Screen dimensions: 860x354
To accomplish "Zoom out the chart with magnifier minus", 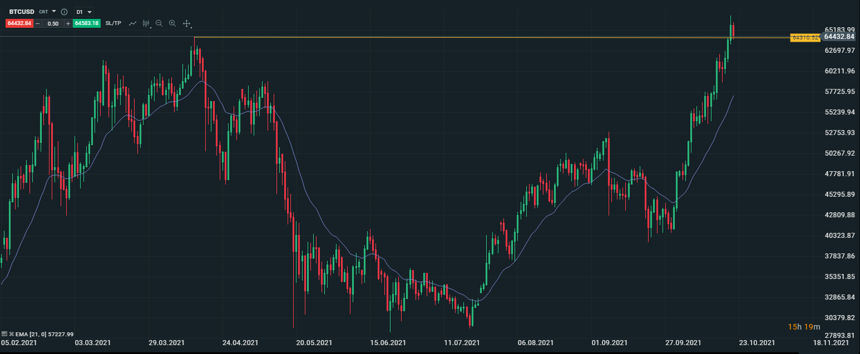I will (x=159, y=23).
